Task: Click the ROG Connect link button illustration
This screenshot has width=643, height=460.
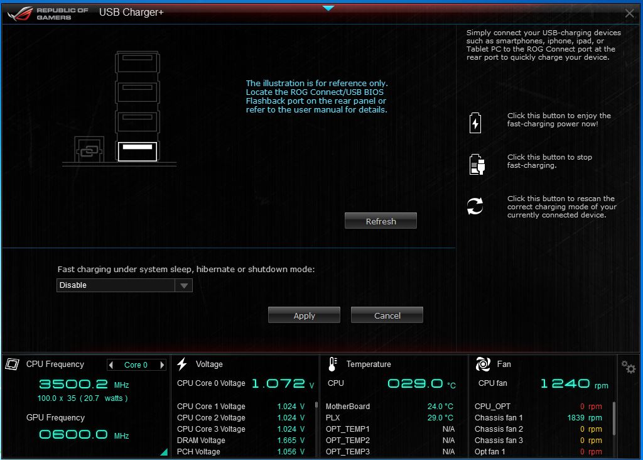Action: [89, 150]
